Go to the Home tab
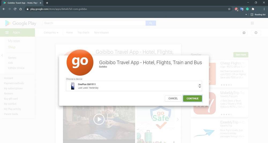 point(69,33)
